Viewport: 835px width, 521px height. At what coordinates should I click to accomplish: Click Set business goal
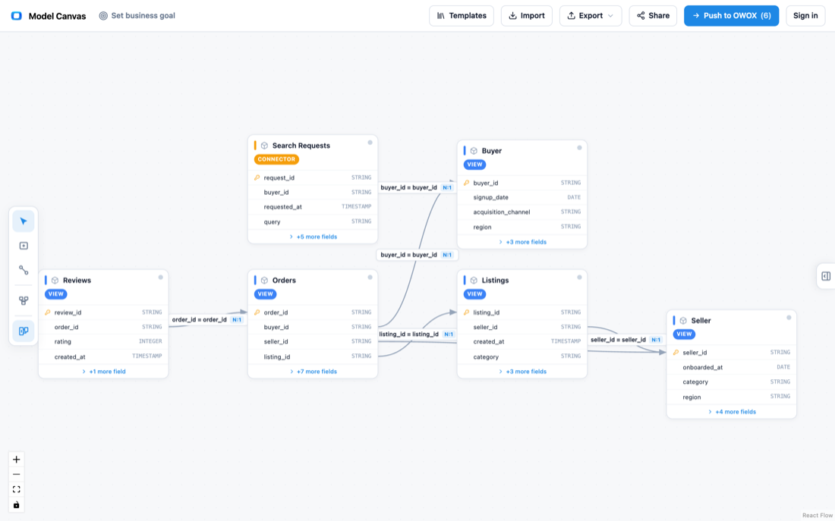coord(137,16)
